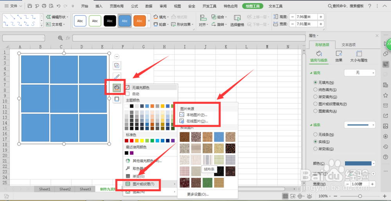Open the Sheet2 worksheet tab
The image size is (391, 201).
coord(65,189)
